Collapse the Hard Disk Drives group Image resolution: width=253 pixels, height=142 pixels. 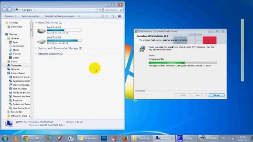pos(36,22)
